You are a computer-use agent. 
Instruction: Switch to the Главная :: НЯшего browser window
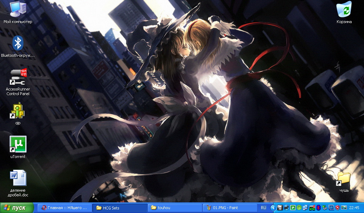64,208
